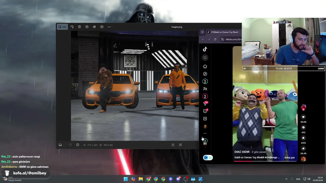Open Photos 'See more' three-dot menu
The height and width of the screenshot is (183, 326).
(109, 27)
